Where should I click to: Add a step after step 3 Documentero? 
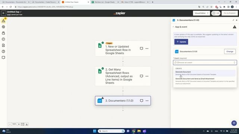(x=123, y=110)
